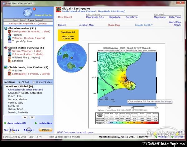This screenshot has width=187, height=147.
Task: Click the Global overview globe icon
Action: 6,28
